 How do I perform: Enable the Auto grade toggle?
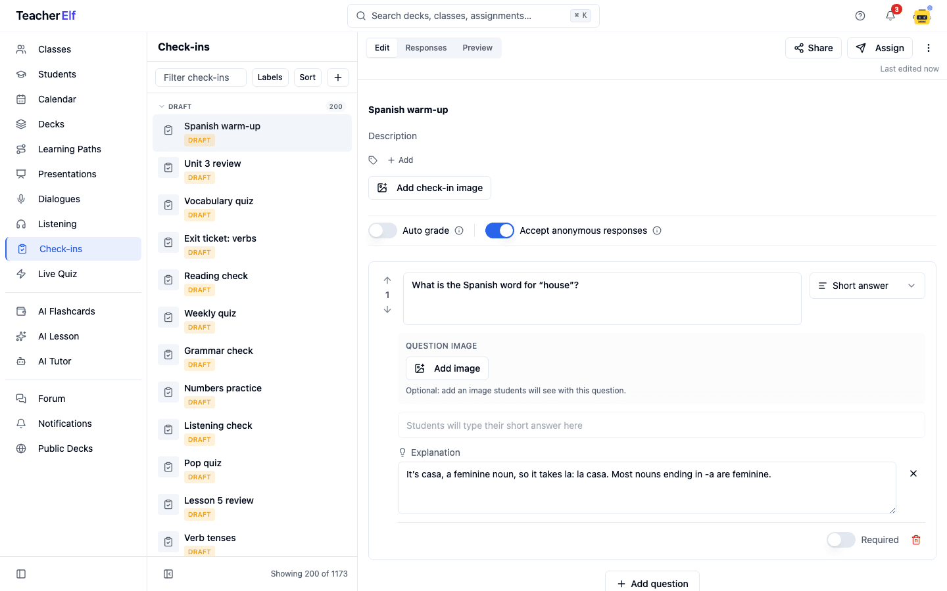pyautogui.click(x=383, y=230)
